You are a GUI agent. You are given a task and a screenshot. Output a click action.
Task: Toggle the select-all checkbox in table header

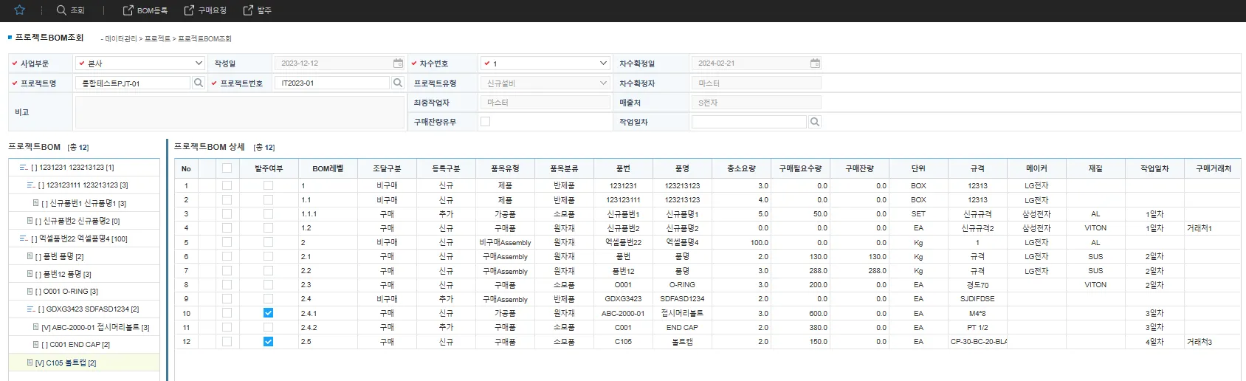click(227, 168)
